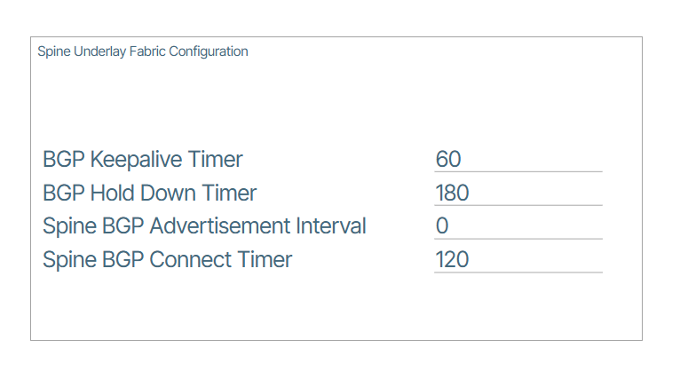Focus the BGP Hold Down Timer field
Screen dimensions: 680x387
click(518, 193)
